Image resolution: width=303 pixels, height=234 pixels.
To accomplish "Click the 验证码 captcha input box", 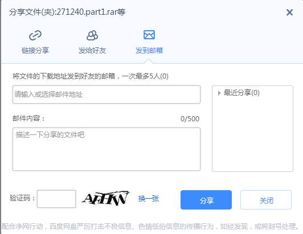I will pos(56,199).
